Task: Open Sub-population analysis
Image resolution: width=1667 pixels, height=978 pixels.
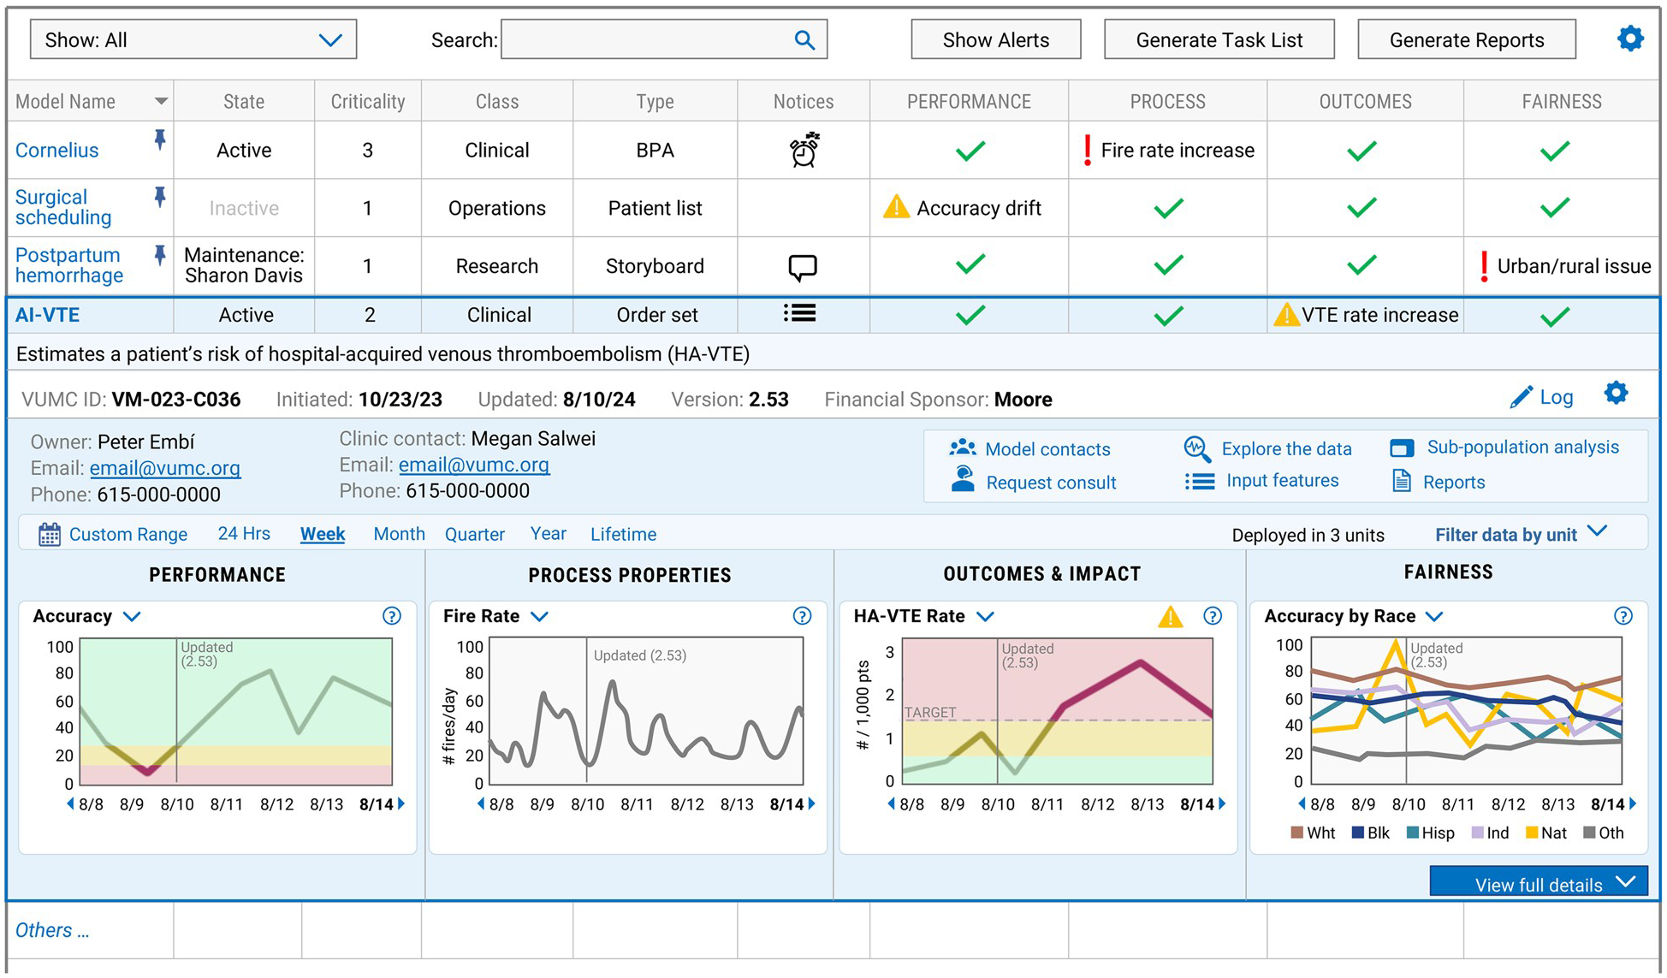Action: (1504, 447)
